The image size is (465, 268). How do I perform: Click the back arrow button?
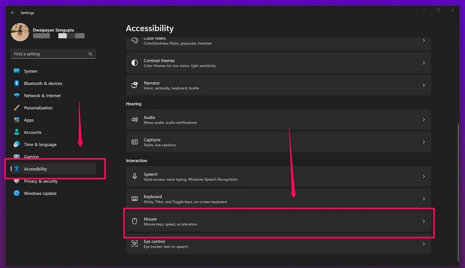[x=13, y=12]
